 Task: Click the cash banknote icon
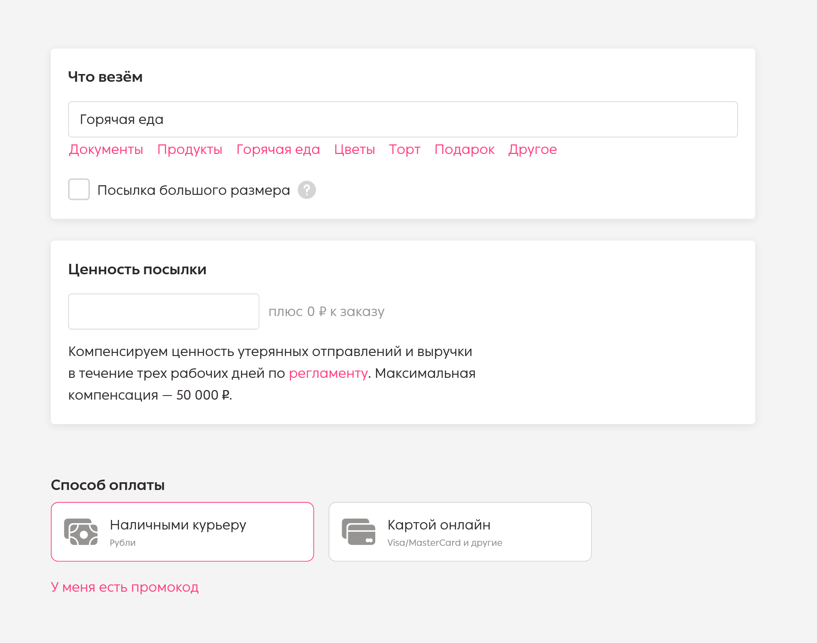[x=81, y=532]
